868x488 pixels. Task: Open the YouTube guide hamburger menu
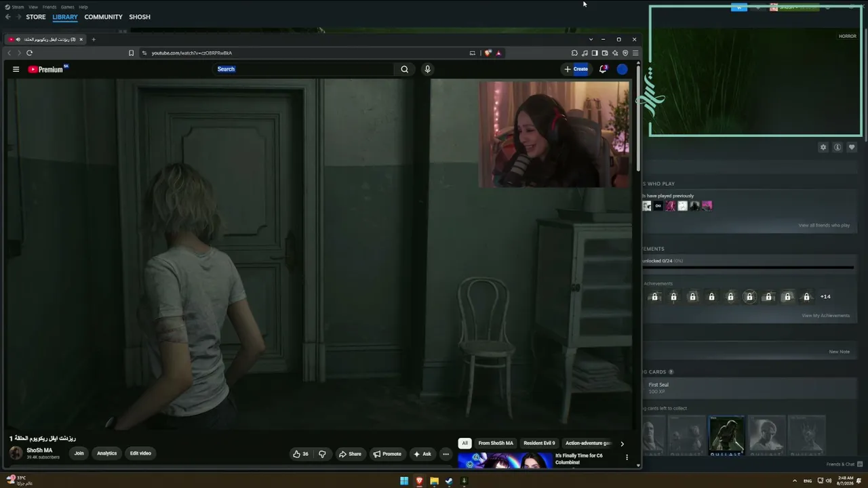16,69
